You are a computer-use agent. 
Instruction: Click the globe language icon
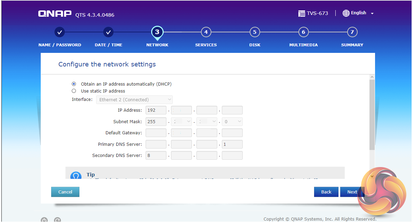coord(346,13)
